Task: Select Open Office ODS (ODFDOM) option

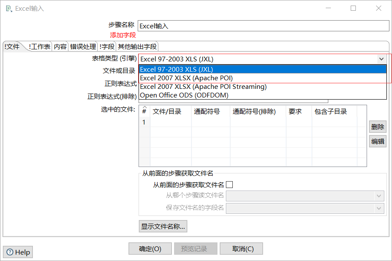Action: click(262, 95)
